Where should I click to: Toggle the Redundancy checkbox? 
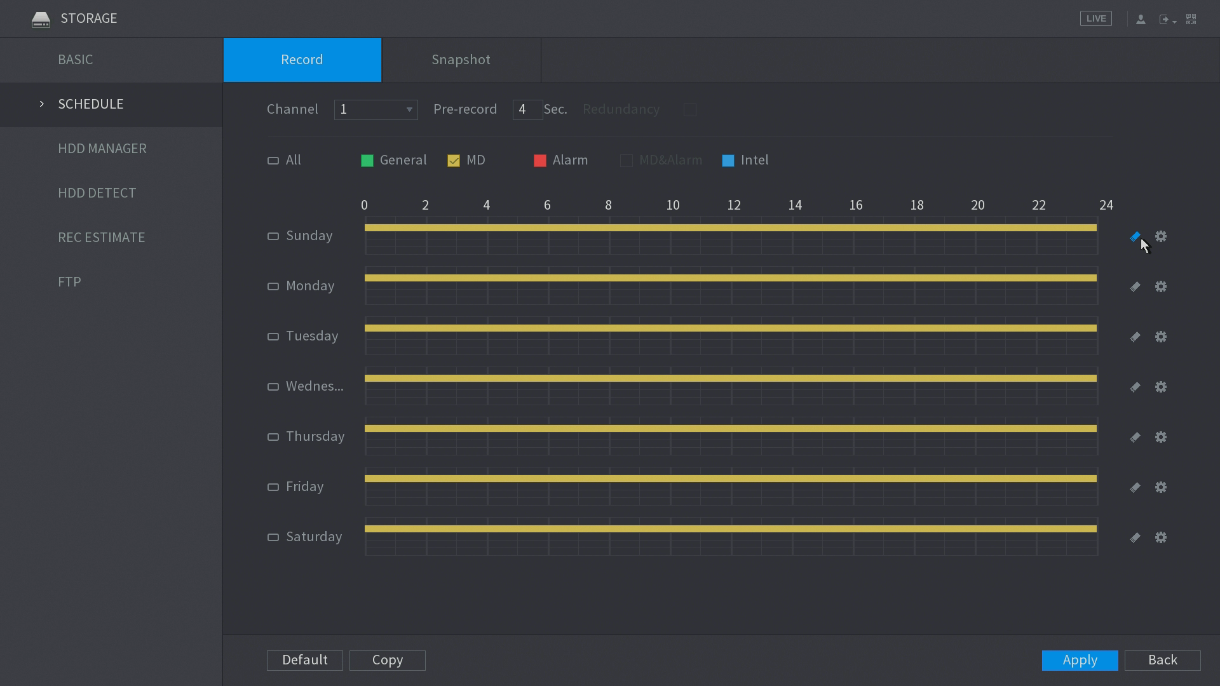coord(690,110)
